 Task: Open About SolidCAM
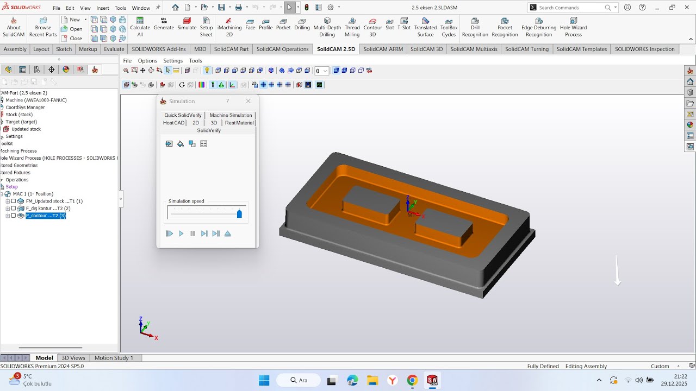(x=14, y=27)
